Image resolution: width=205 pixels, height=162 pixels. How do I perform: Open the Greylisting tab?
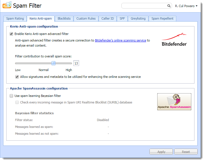pyautogui.click(x=138, y=18)
